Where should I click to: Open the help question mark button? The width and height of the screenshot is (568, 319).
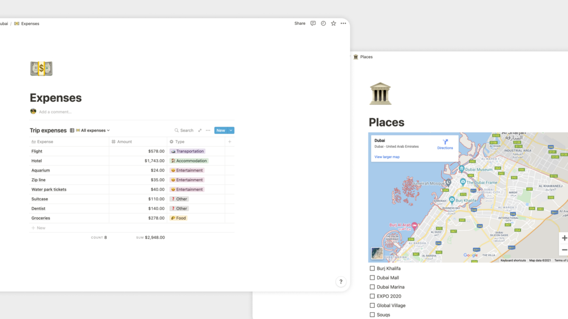341,282
